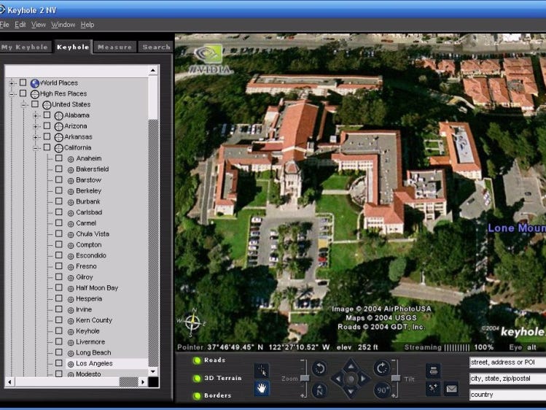The height and width of the screenshot is (410, 546).
Task: Expand the Arizona node
Action: click(x=36, y=126)
